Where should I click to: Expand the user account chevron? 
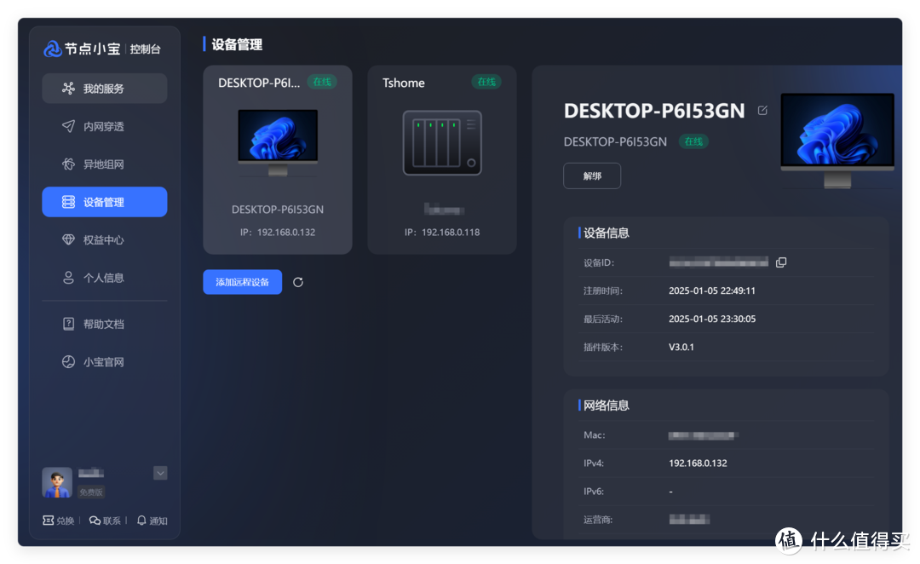(160, 473)
